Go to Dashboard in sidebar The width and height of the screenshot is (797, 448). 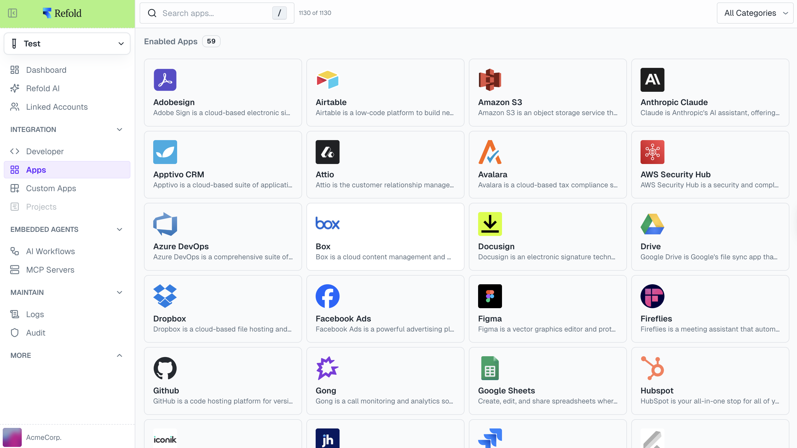(46, 70)
